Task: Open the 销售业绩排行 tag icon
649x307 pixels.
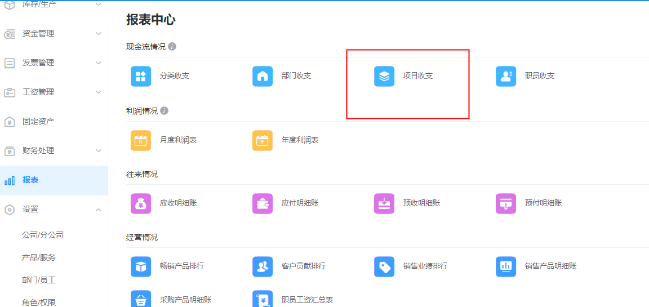Action: tap(384, 267)
